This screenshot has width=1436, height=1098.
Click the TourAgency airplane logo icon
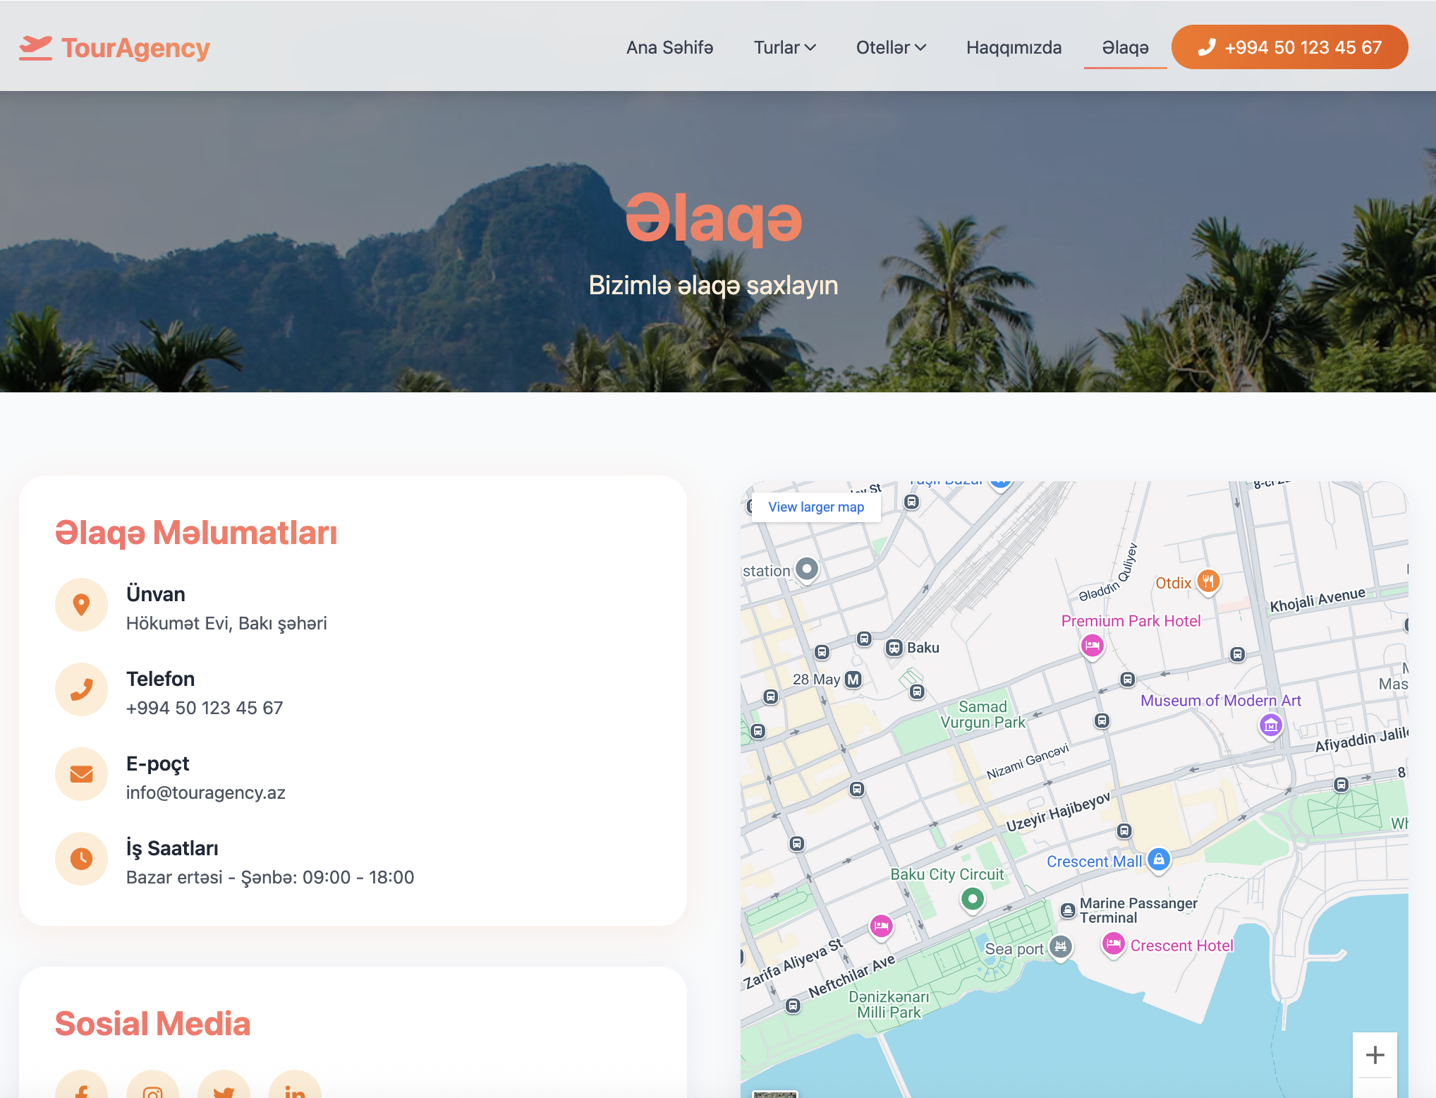pyautogui.click(x=35, y=48)
